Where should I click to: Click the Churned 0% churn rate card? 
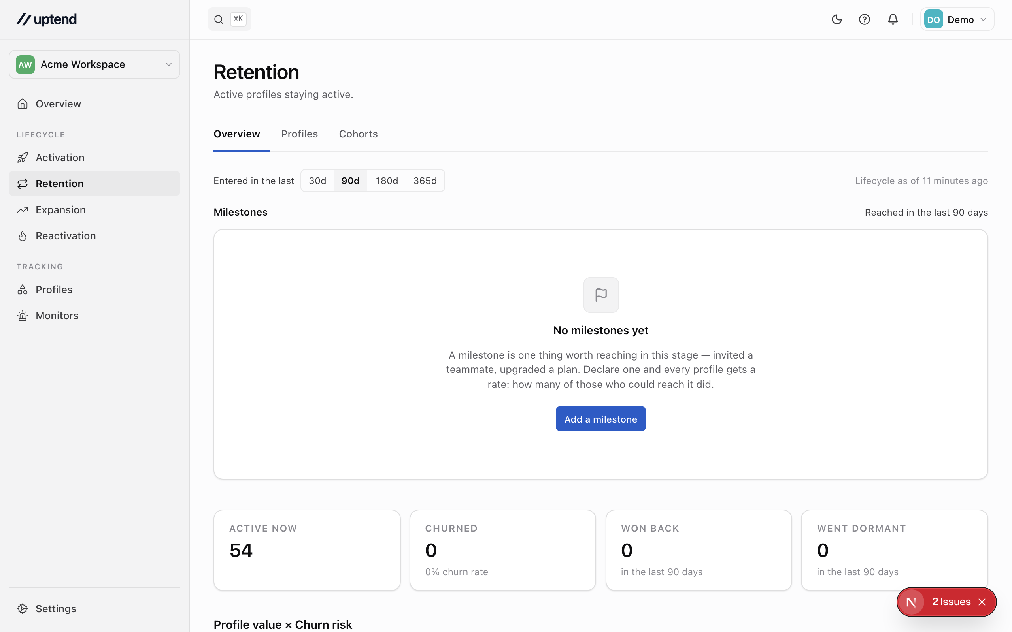(x=503, y=550)
